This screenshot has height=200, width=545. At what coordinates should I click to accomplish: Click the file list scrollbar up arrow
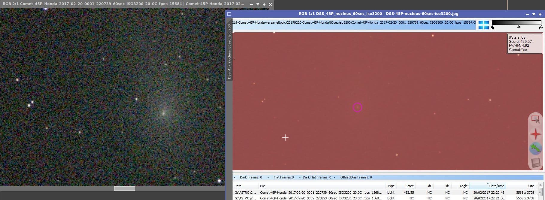(x=540, y=191)
